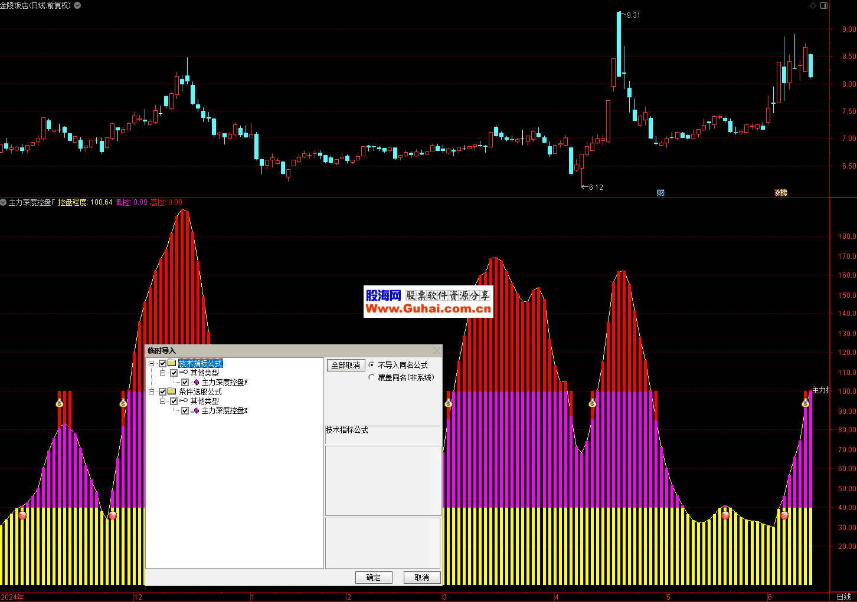Image resolution: width=857 pixels, height=602 pixels.
Task: Click the 日线 period label at bottom-right
Action: (843, 597)
